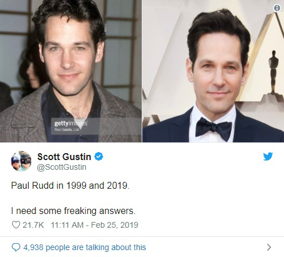Like the tweet with the heart icon
Screen dimensions: 284x257
(x=16, y=225)
